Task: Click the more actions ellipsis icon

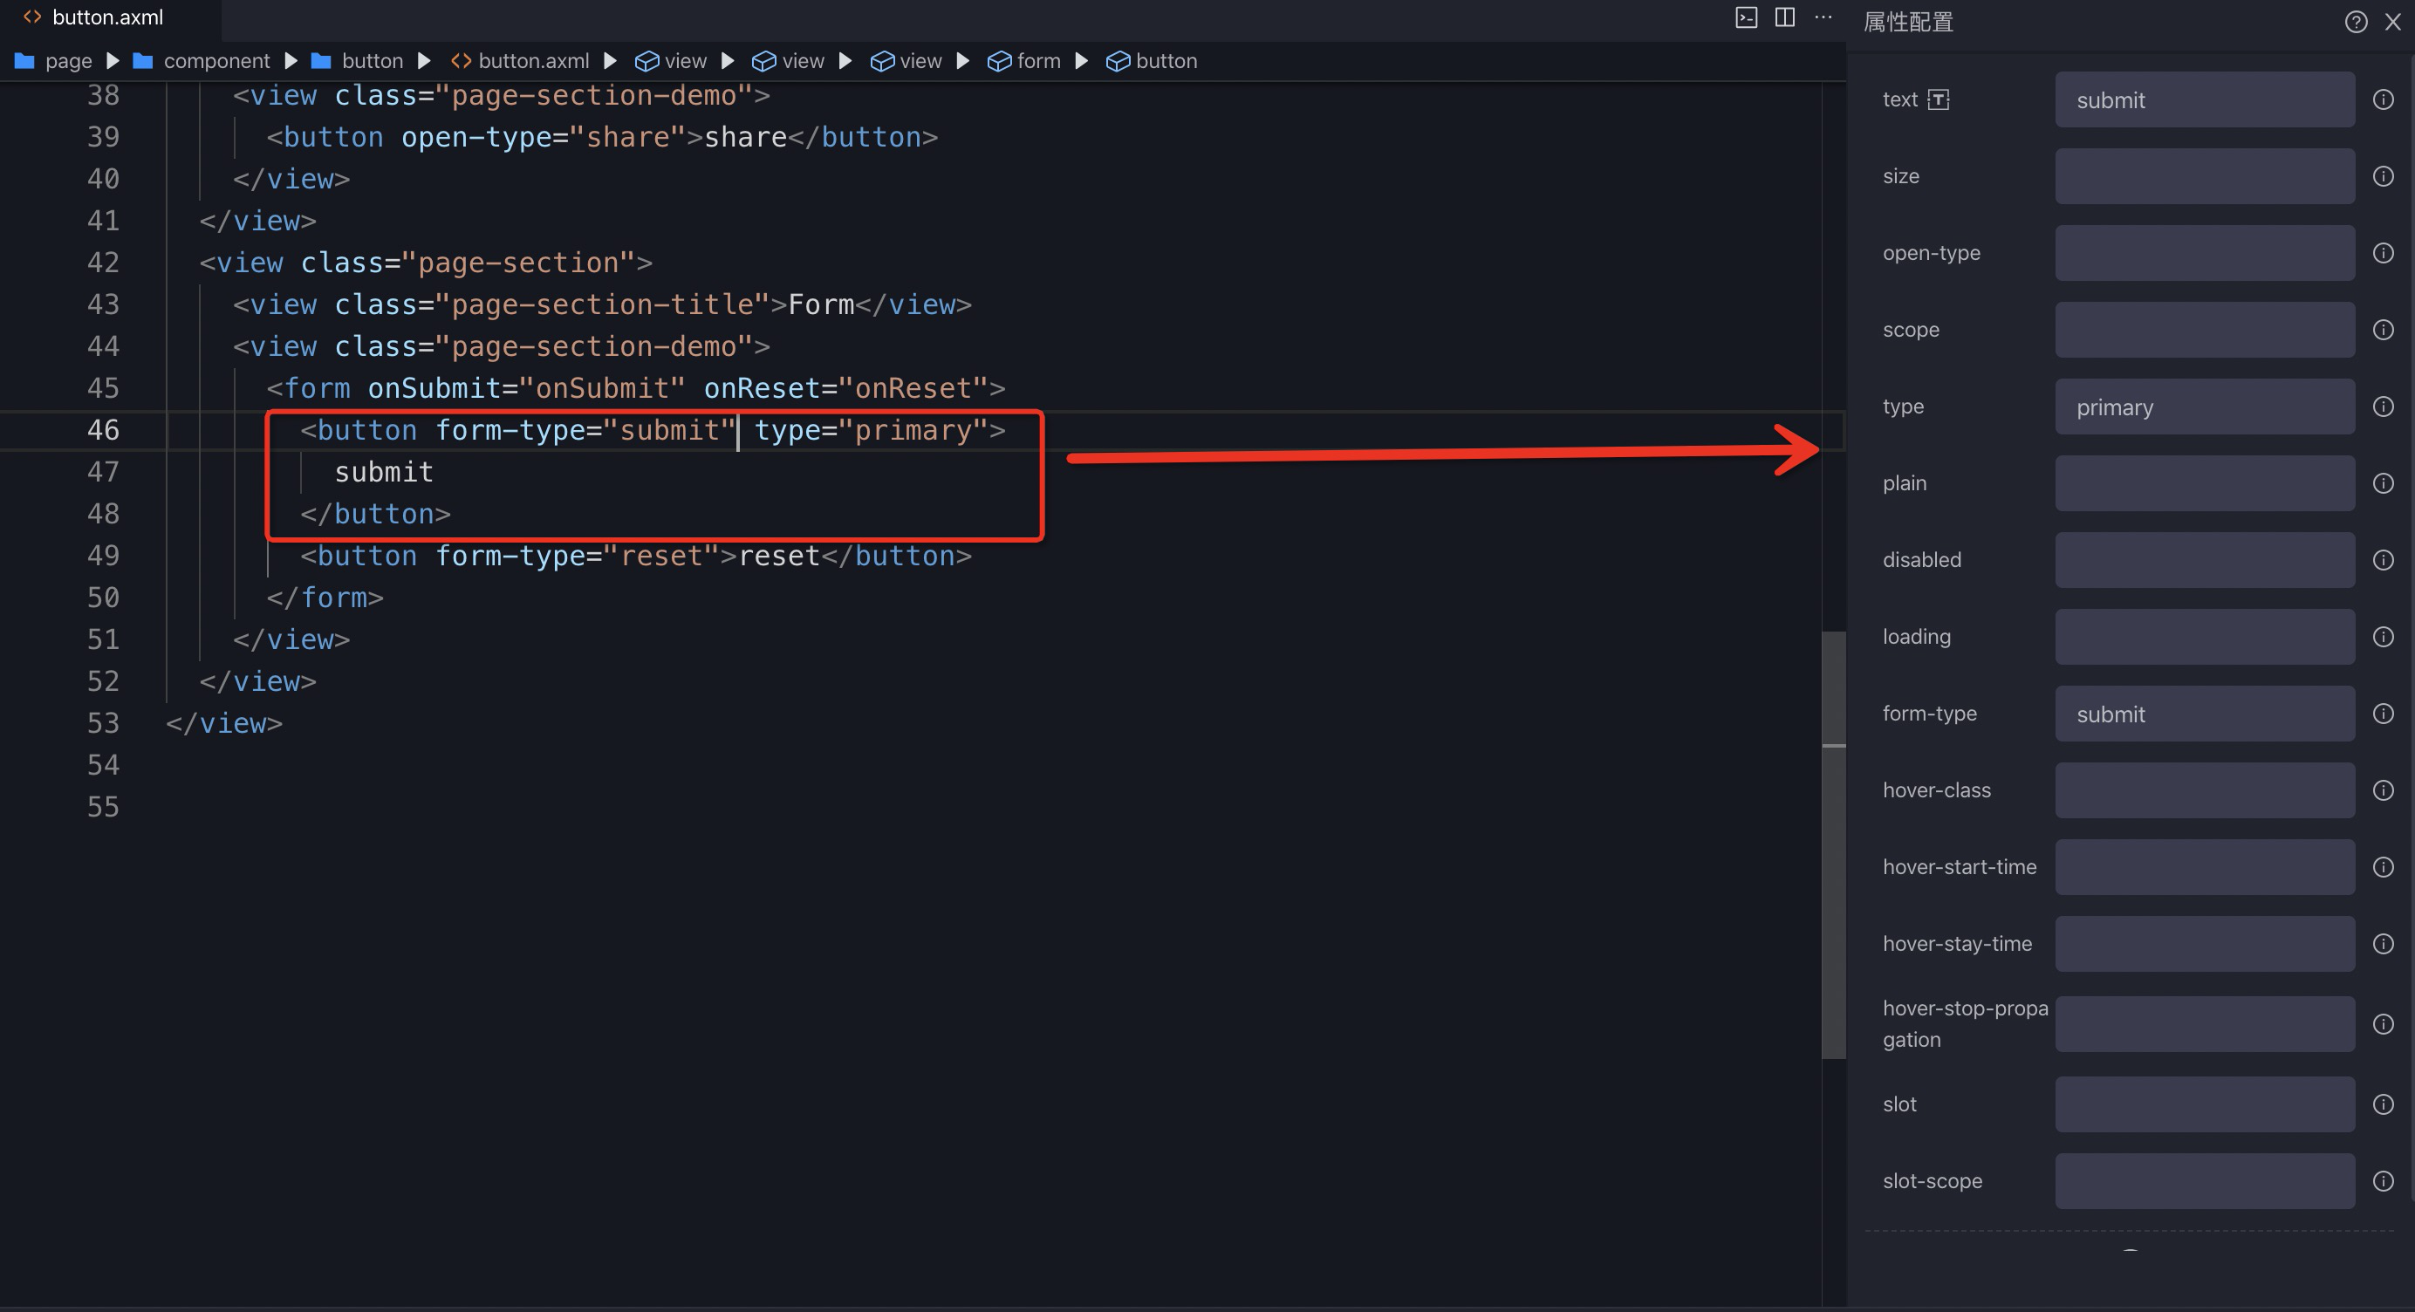Action: coord(1823,17)
